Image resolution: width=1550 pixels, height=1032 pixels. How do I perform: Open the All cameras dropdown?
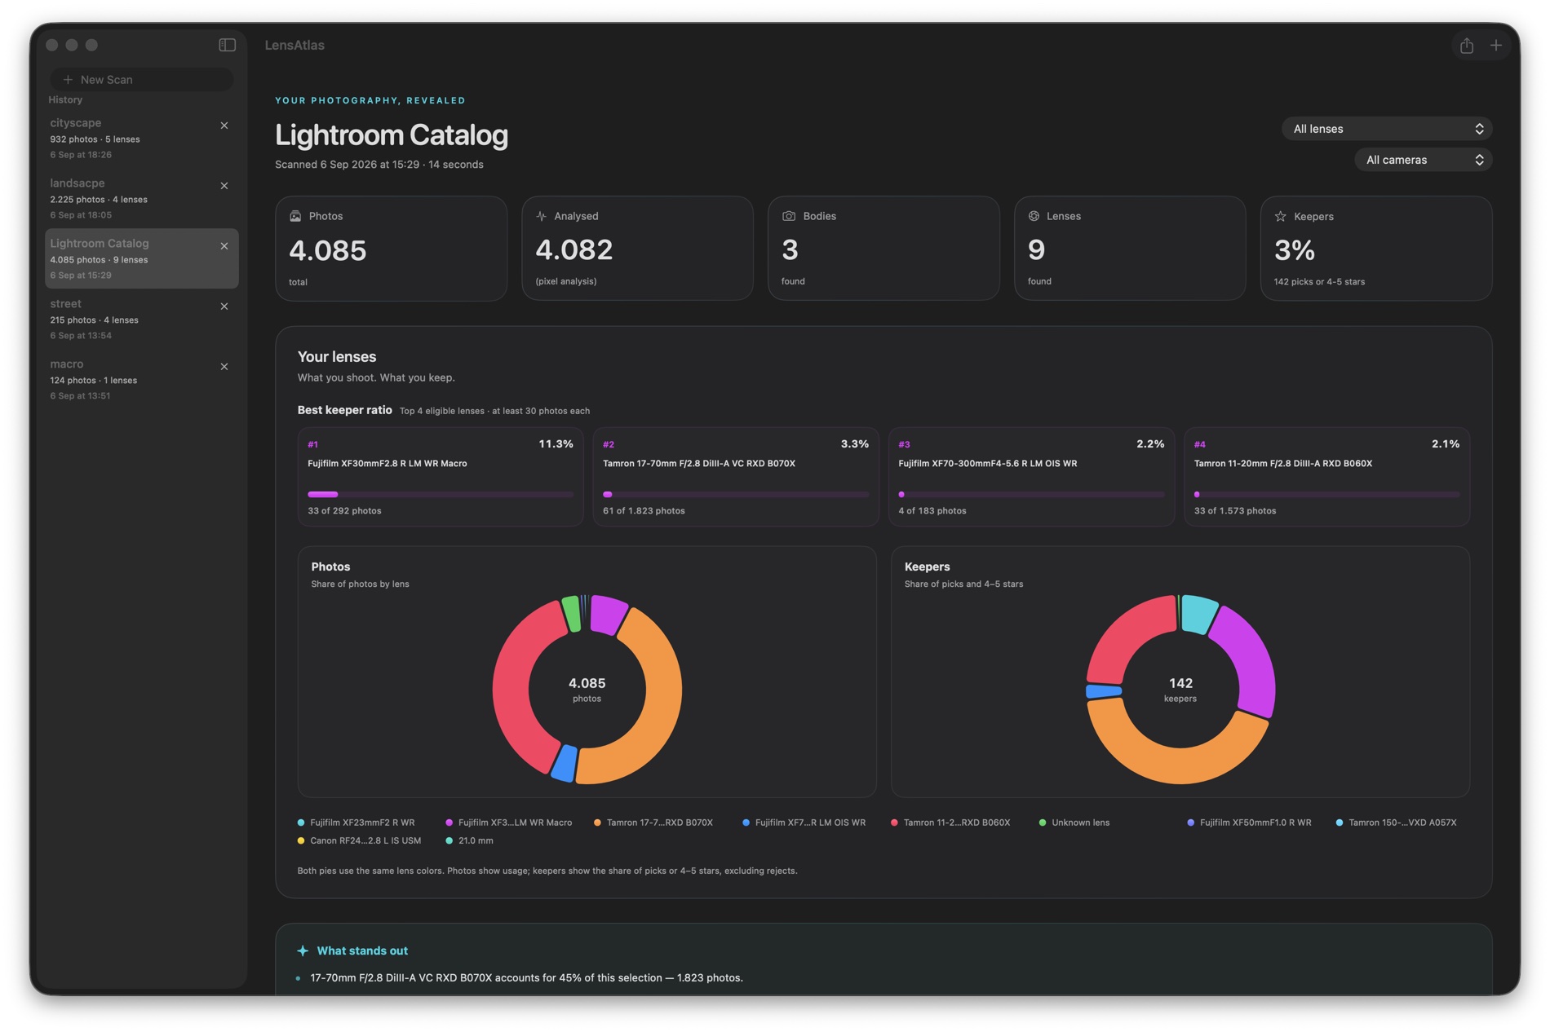point(1424,160)
